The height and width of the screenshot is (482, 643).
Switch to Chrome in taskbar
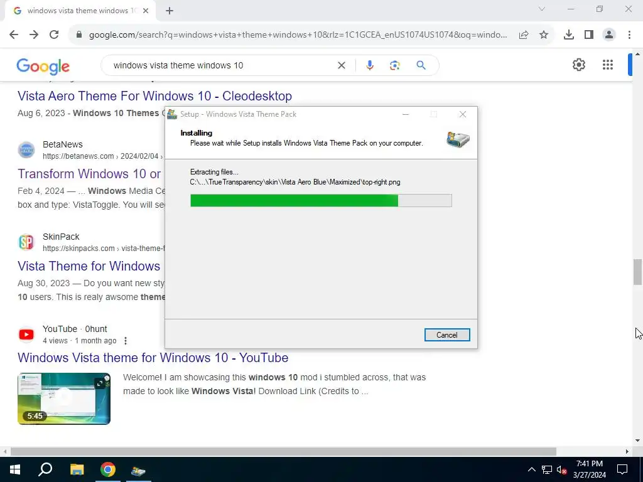[x=108, y=469]
